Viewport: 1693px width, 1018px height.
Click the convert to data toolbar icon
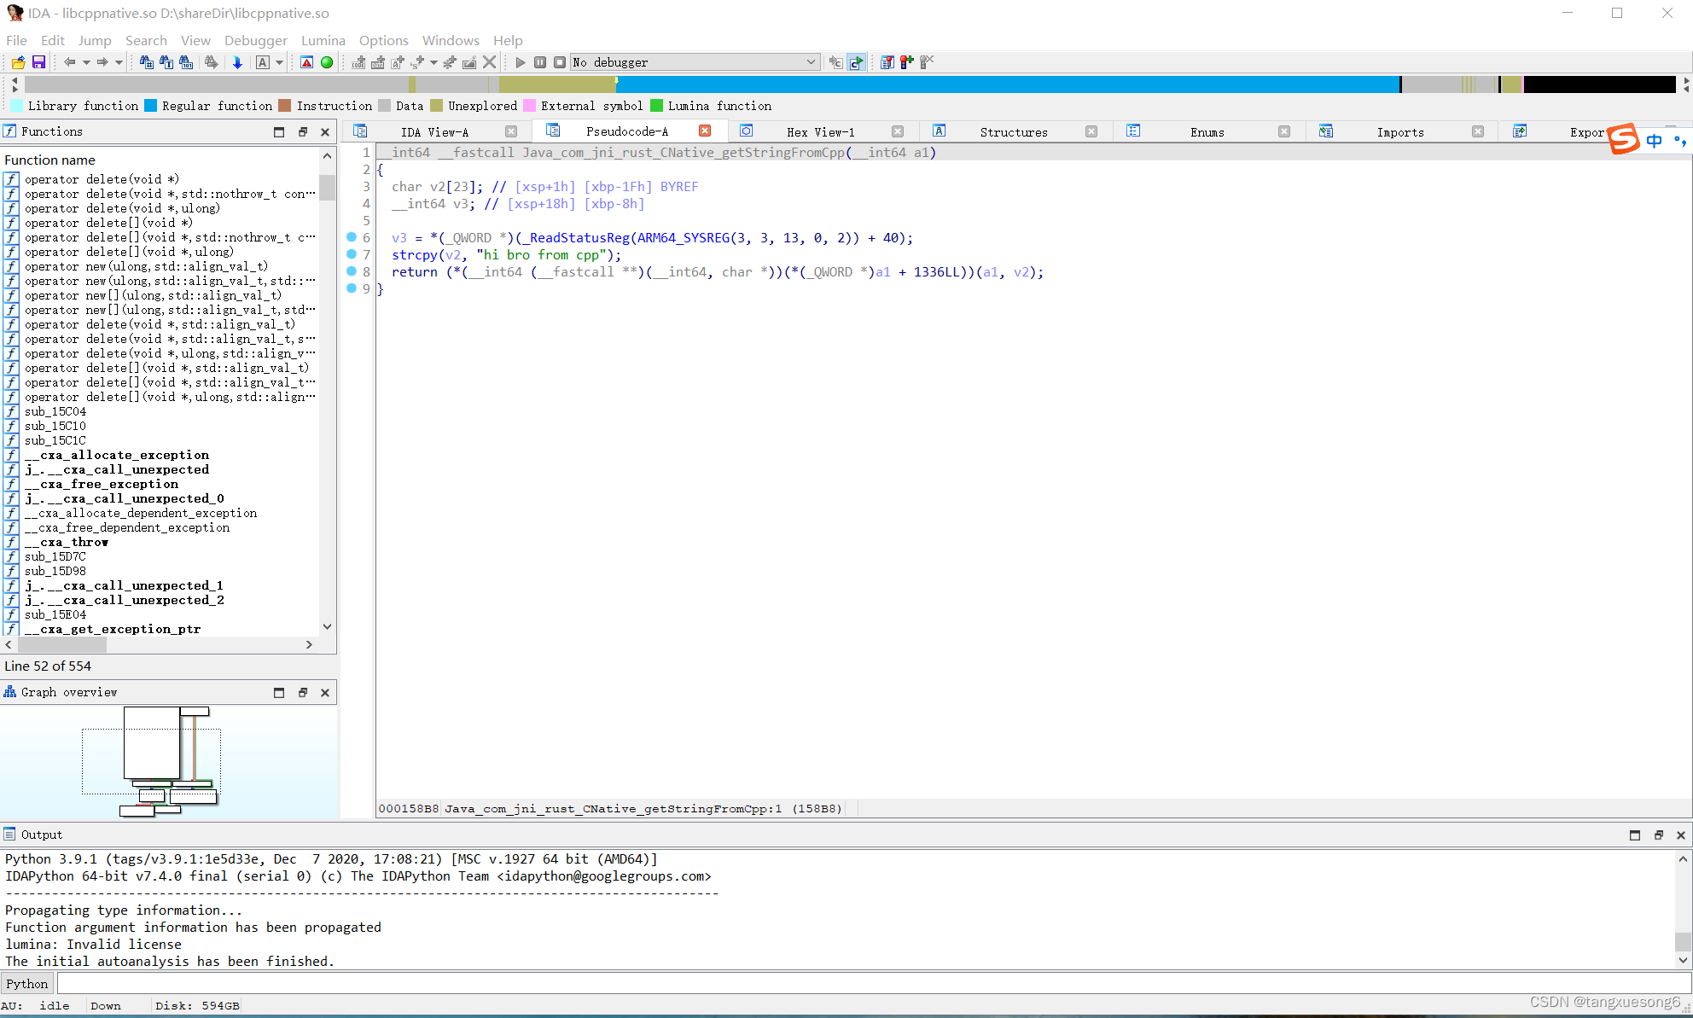click(378, 62)
